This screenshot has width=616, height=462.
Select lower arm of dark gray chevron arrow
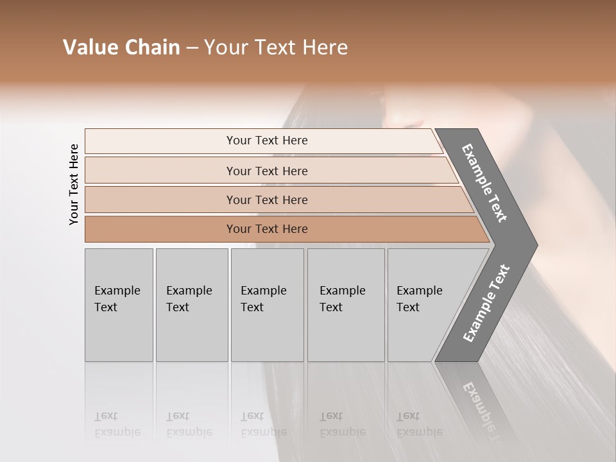click(486, 304)
